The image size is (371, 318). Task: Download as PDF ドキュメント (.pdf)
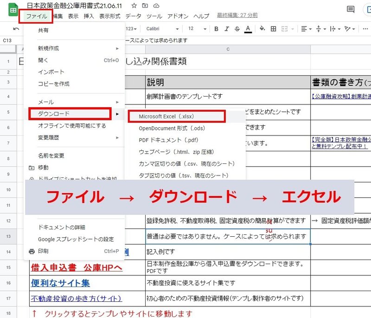185,140
